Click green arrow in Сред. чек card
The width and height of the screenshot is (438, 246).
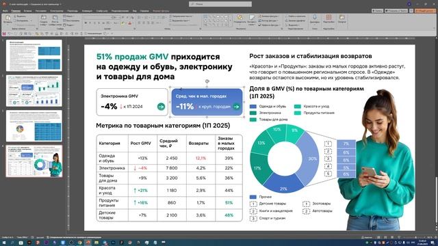tap(236, 107)
